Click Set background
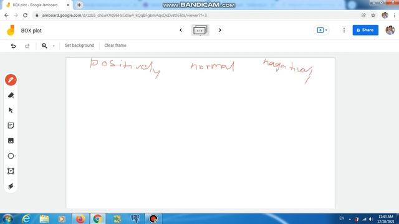 tap(79, 45)
